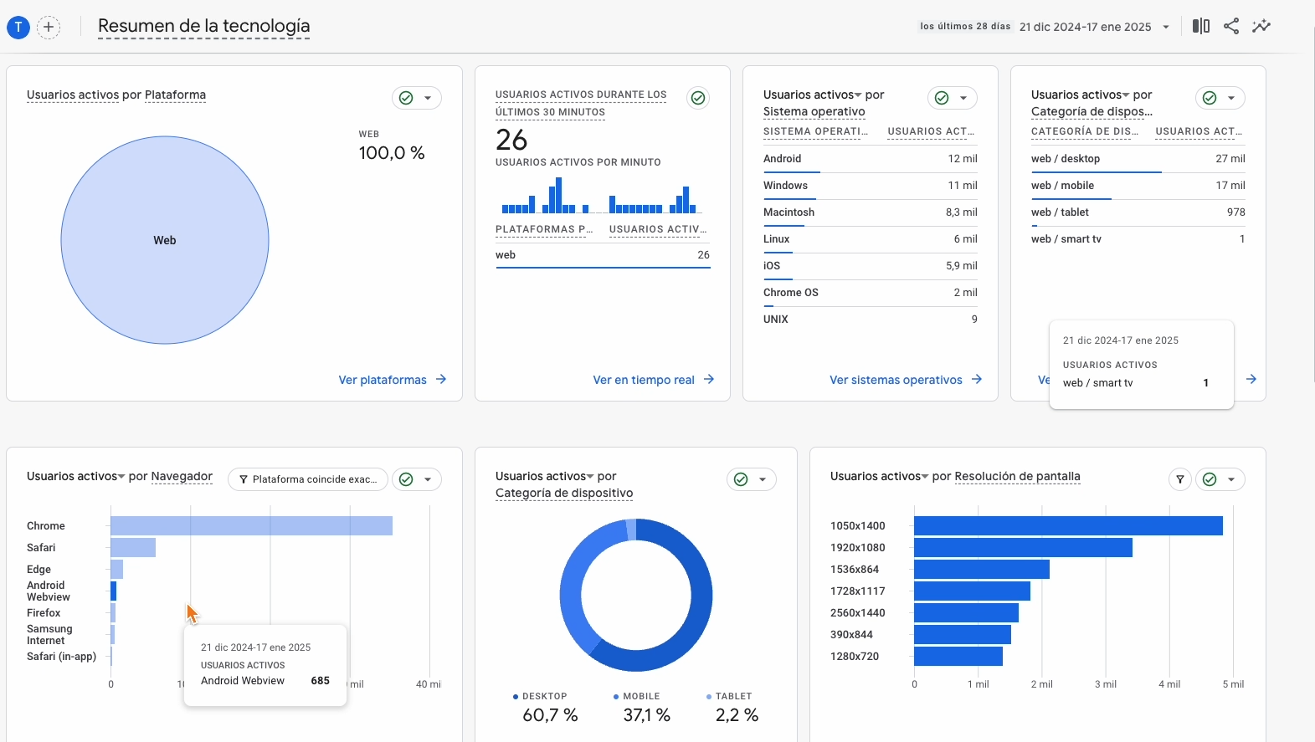Click the green check on the realtime card
This screenshot has height=742, width=1315.
point(698,98)
